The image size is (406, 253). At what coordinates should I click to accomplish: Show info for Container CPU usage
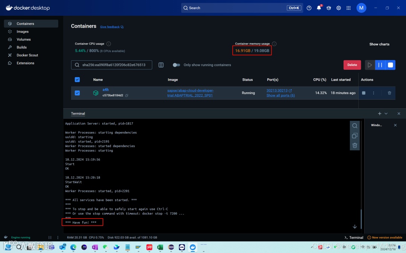(109, 43)
